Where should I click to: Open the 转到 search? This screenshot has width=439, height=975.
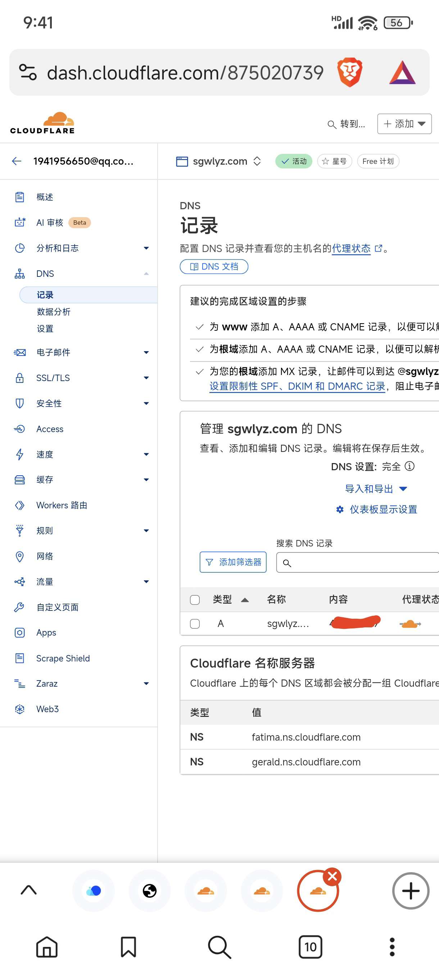347,124
